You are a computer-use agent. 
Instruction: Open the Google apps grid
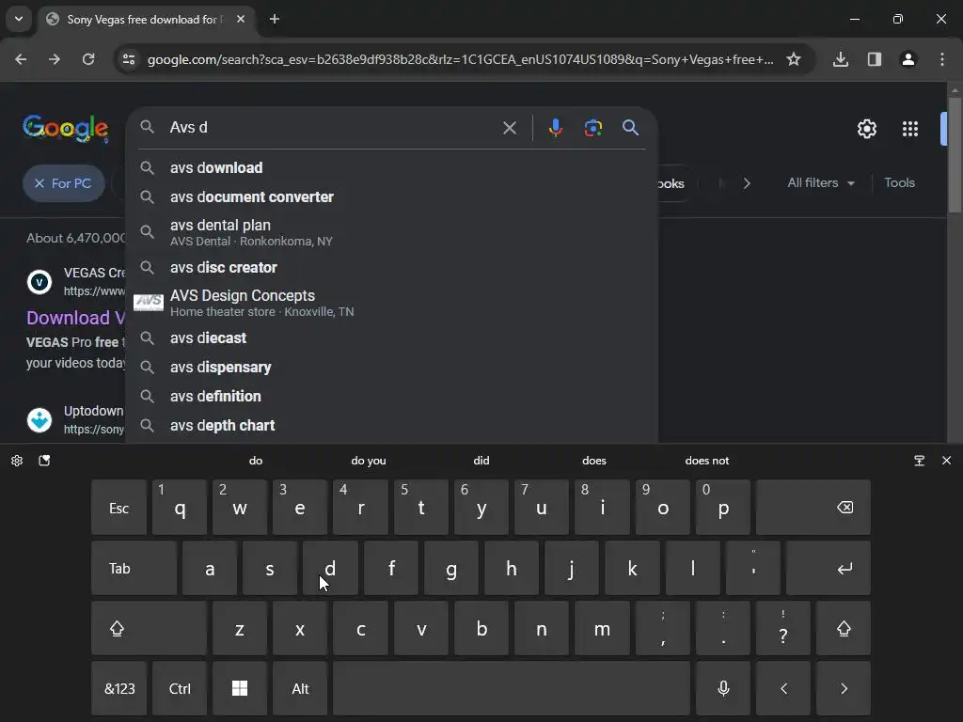point(910,129)
